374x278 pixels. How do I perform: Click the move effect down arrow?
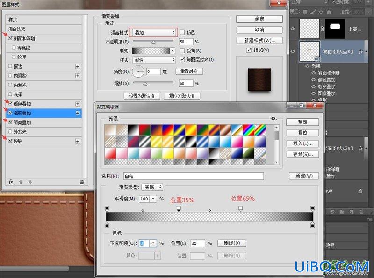pos(30,182)
